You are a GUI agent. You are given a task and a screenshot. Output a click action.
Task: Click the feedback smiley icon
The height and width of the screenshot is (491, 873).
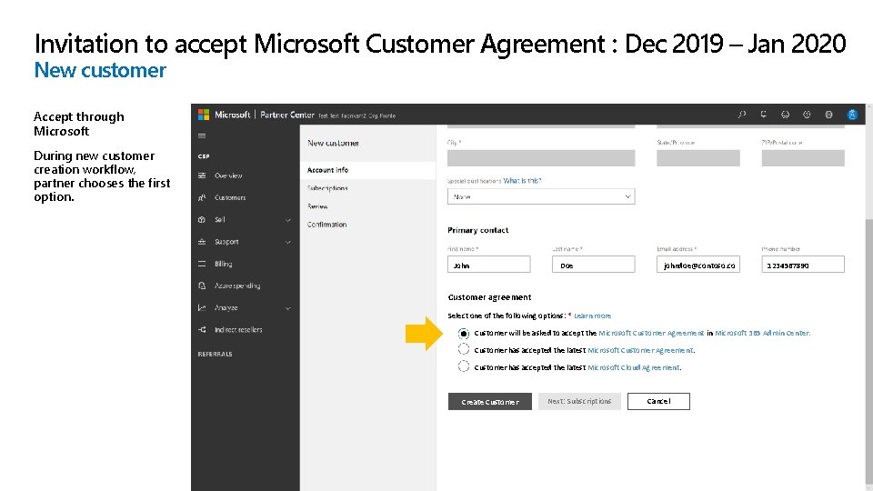785,115
